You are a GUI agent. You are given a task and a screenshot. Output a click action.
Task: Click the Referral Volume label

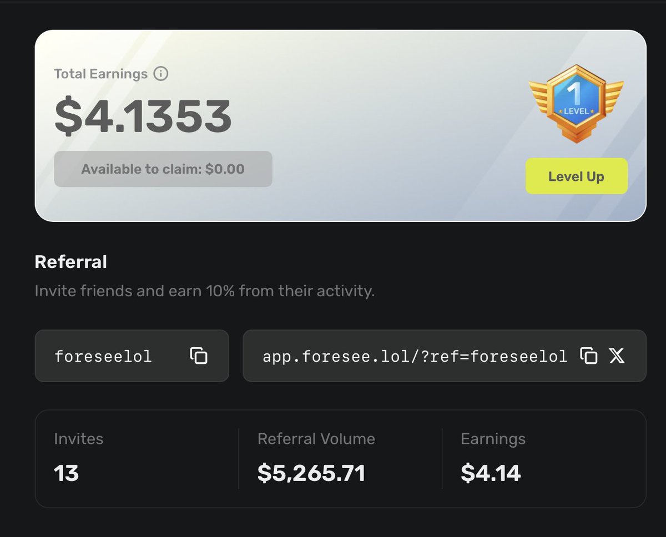point(316,439)
